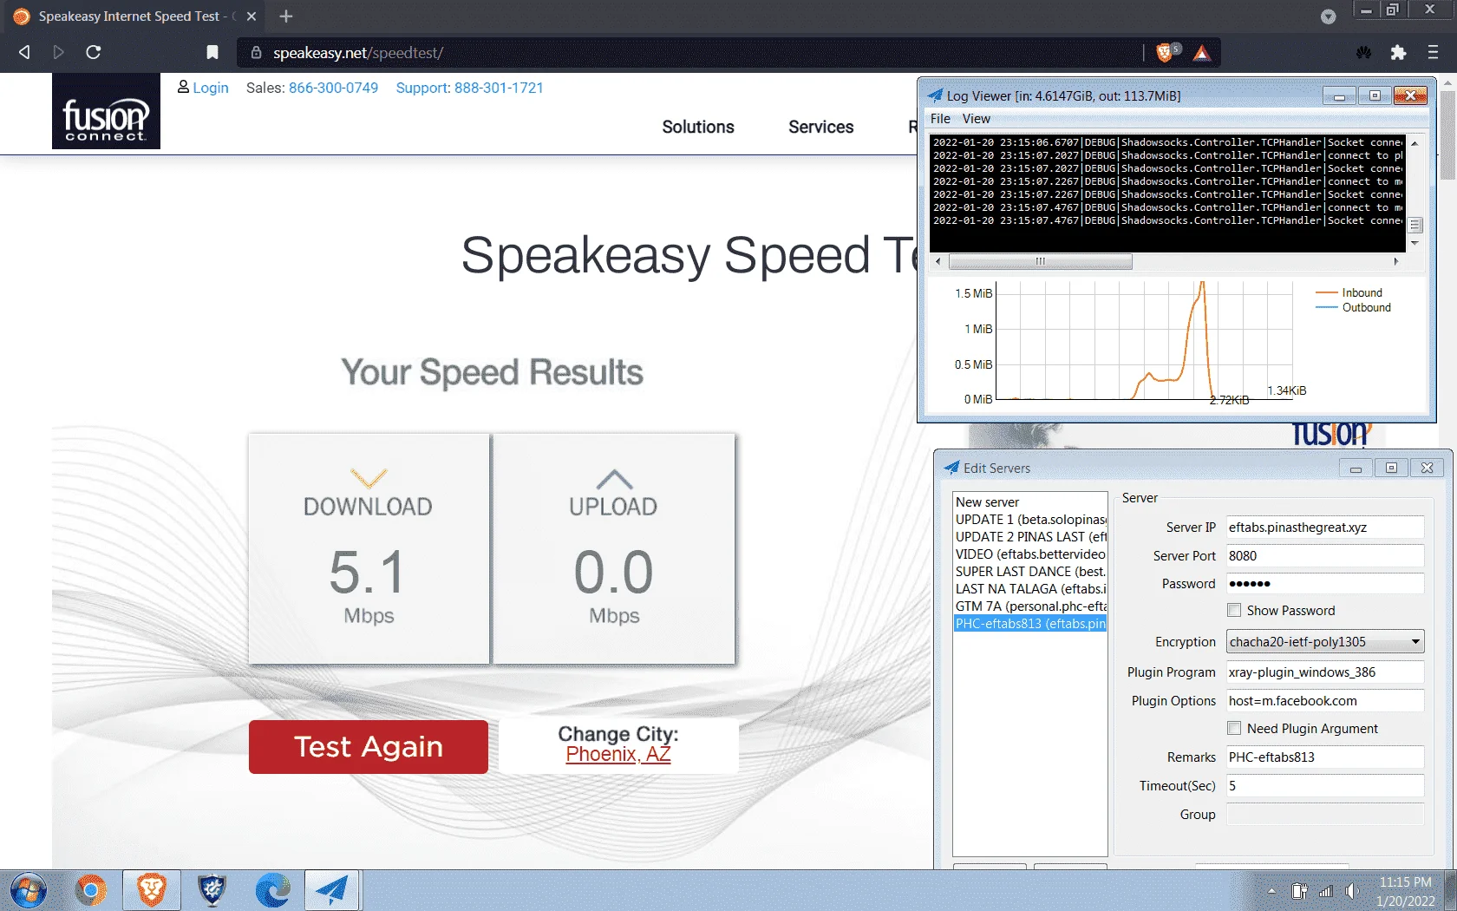1457x911 pixels.
Task: Click the Server IP field
Action: (x=1325, y=528)
